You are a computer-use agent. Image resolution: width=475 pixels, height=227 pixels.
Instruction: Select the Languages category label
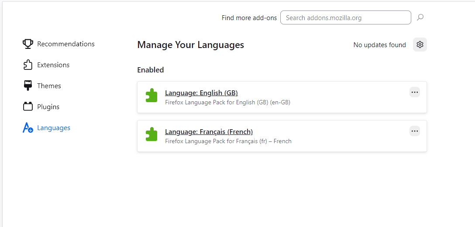pyautogui.click(x=54, y=128)
